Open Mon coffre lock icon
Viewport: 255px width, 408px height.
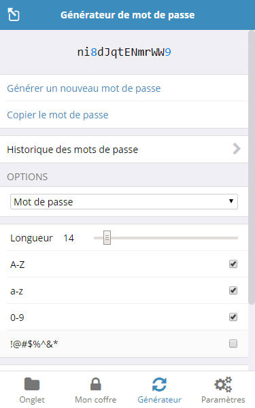click(x=95, y=384)
